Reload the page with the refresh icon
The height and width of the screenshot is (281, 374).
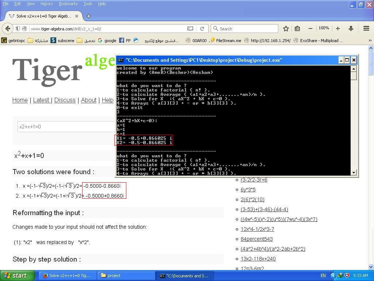pos(202,29)
